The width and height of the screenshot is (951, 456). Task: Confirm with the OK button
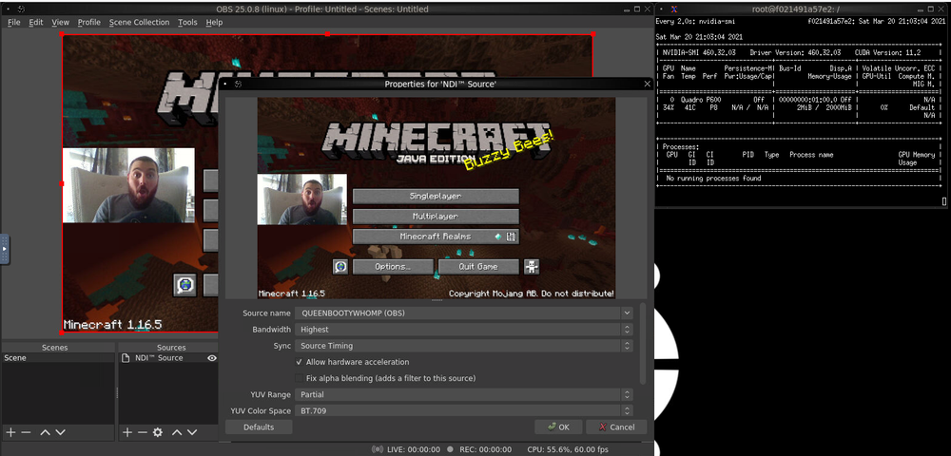pyautogui.click(x=558, y=427)
